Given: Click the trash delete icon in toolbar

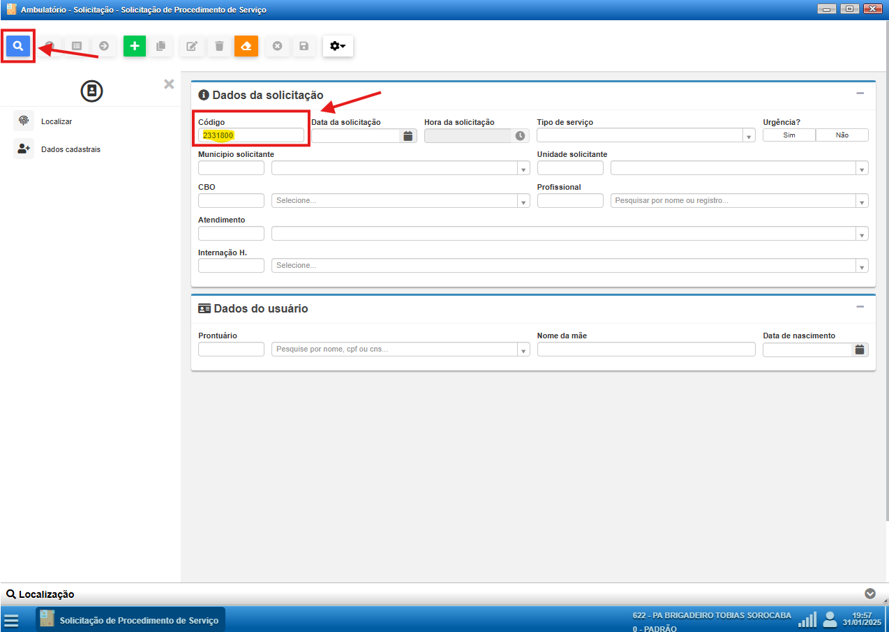Looking at the screenshot, I should tap(219, 46).
